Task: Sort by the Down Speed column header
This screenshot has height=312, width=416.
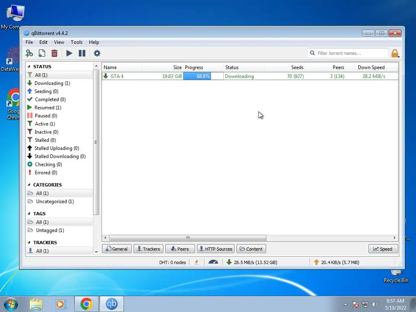Action: tap(366, 67)
